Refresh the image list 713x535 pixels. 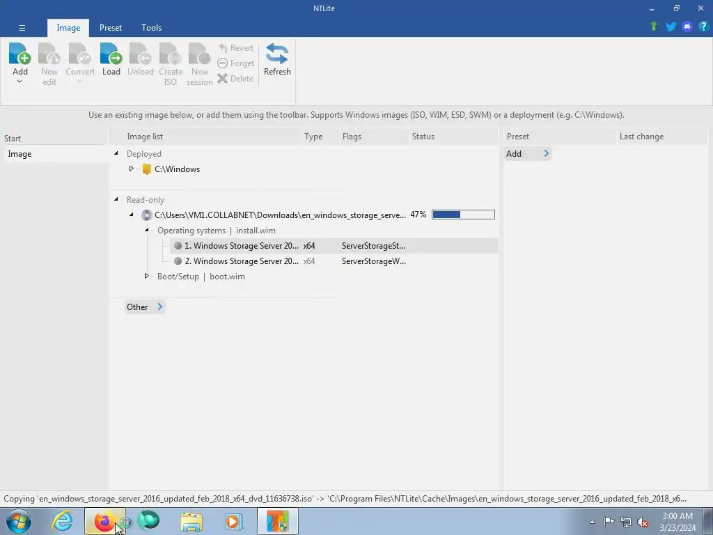point(277,59)
